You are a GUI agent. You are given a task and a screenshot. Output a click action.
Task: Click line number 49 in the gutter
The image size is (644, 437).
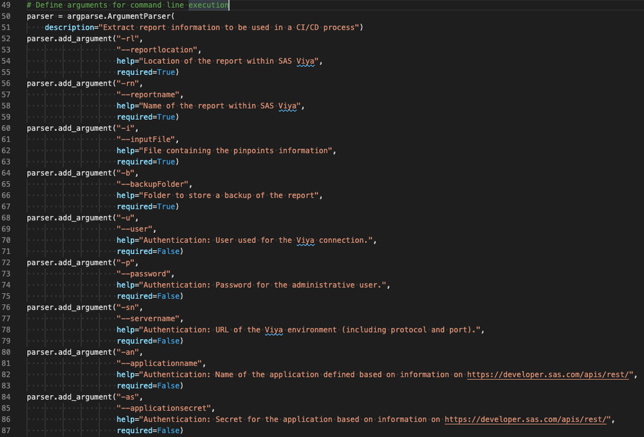(x=7, y=5)
